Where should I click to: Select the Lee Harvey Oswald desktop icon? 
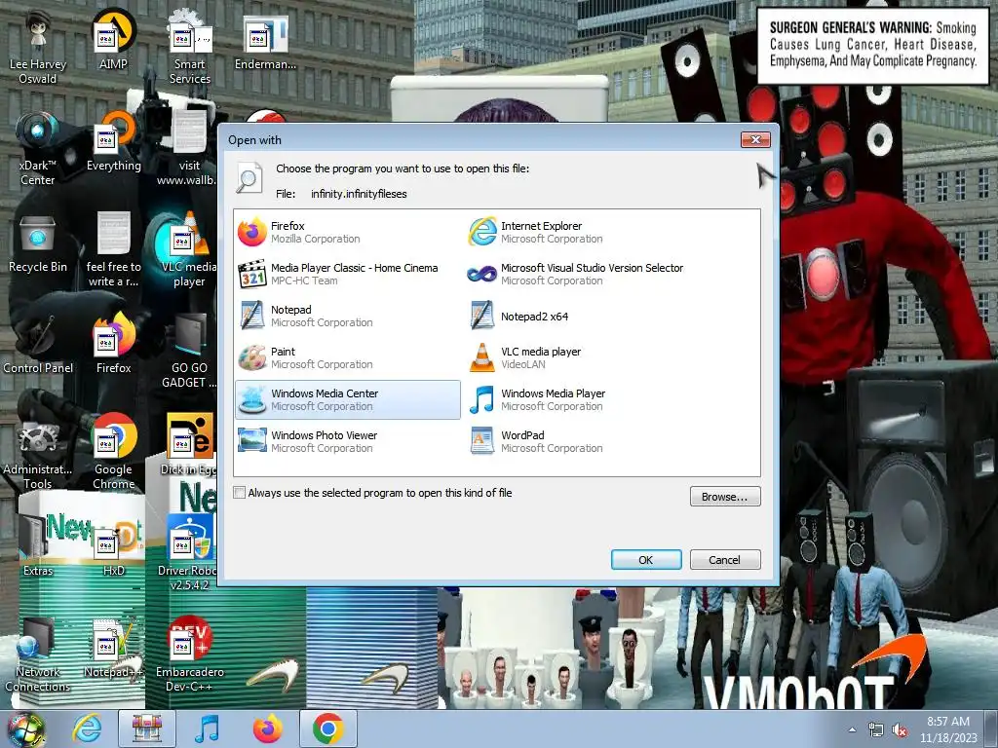38,47
